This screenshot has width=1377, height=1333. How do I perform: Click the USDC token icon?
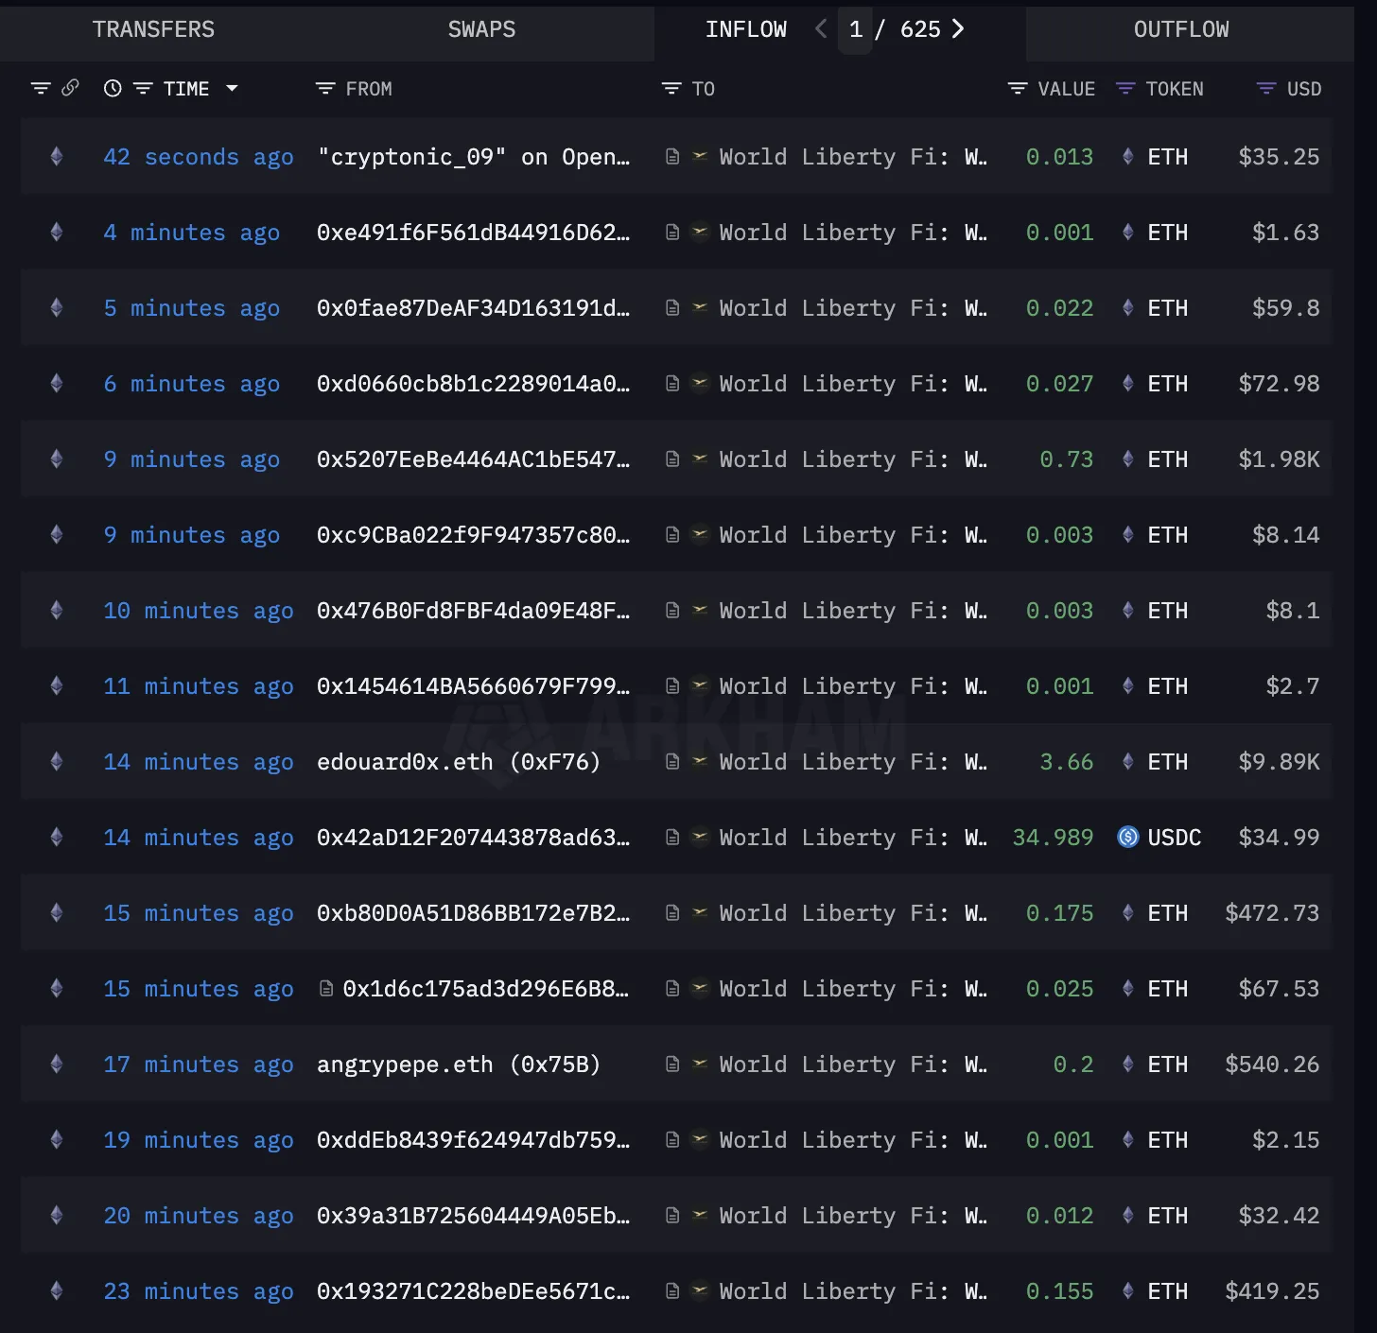1128,837
